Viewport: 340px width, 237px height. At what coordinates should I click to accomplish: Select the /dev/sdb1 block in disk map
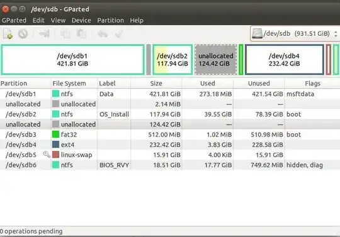click(72, 60)
